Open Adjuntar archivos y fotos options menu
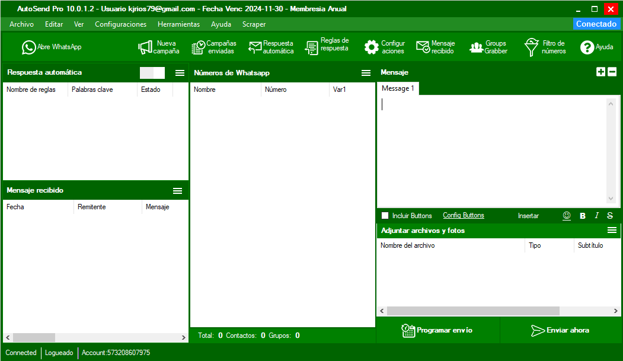623x361 pixels. click(x=612, y=231)
